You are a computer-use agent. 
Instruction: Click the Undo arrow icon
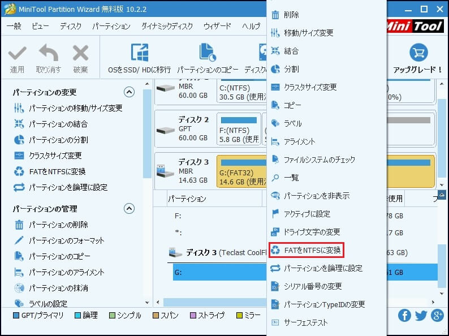[x=48, y=53]
